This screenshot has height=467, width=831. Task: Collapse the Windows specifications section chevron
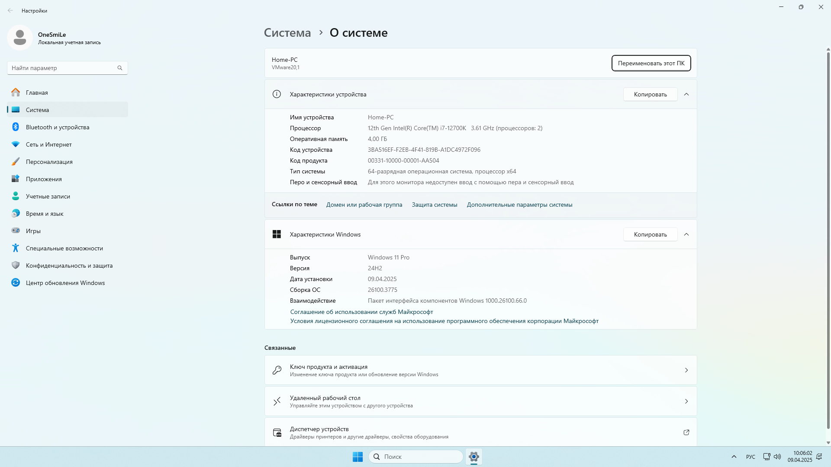click(x=686, y=234)
